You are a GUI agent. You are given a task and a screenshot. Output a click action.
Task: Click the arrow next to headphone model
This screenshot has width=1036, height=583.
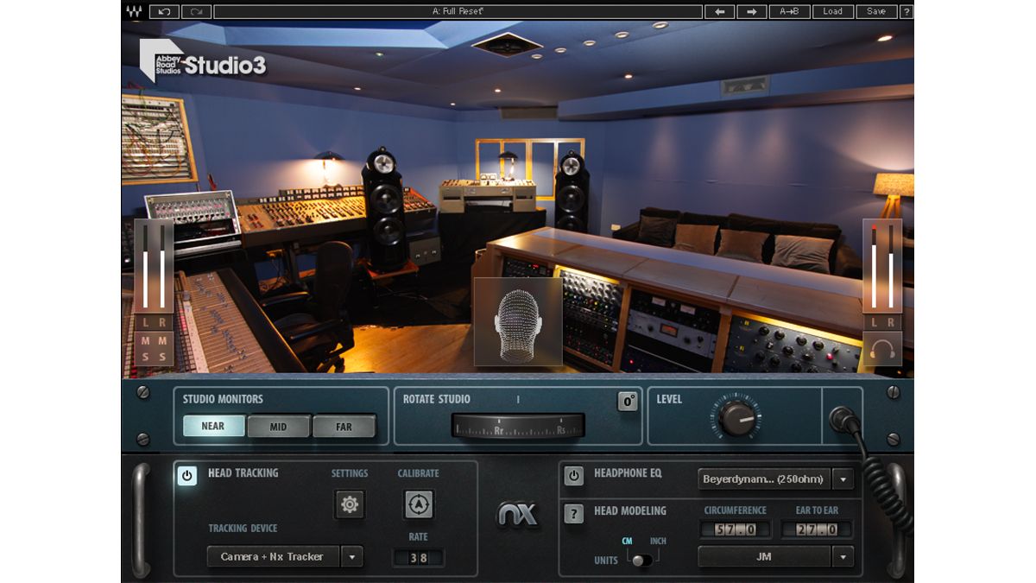[843, 479]
